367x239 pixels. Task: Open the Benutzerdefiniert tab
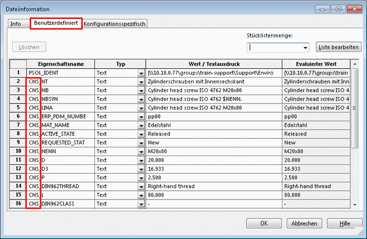pos(56,23)
